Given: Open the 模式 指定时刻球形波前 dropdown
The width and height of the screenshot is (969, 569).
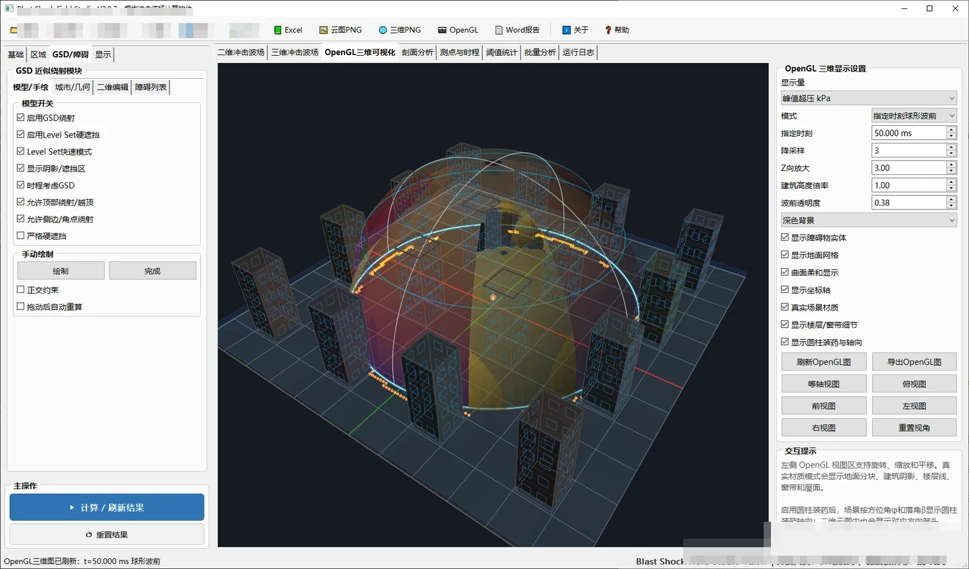Looking at the screenshot, I should coord(914,116).
